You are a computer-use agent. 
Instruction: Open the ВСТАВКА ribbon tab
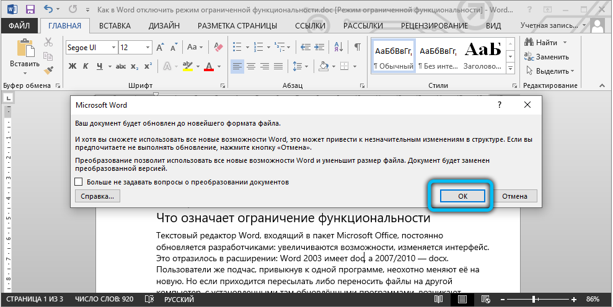point(115,25)
